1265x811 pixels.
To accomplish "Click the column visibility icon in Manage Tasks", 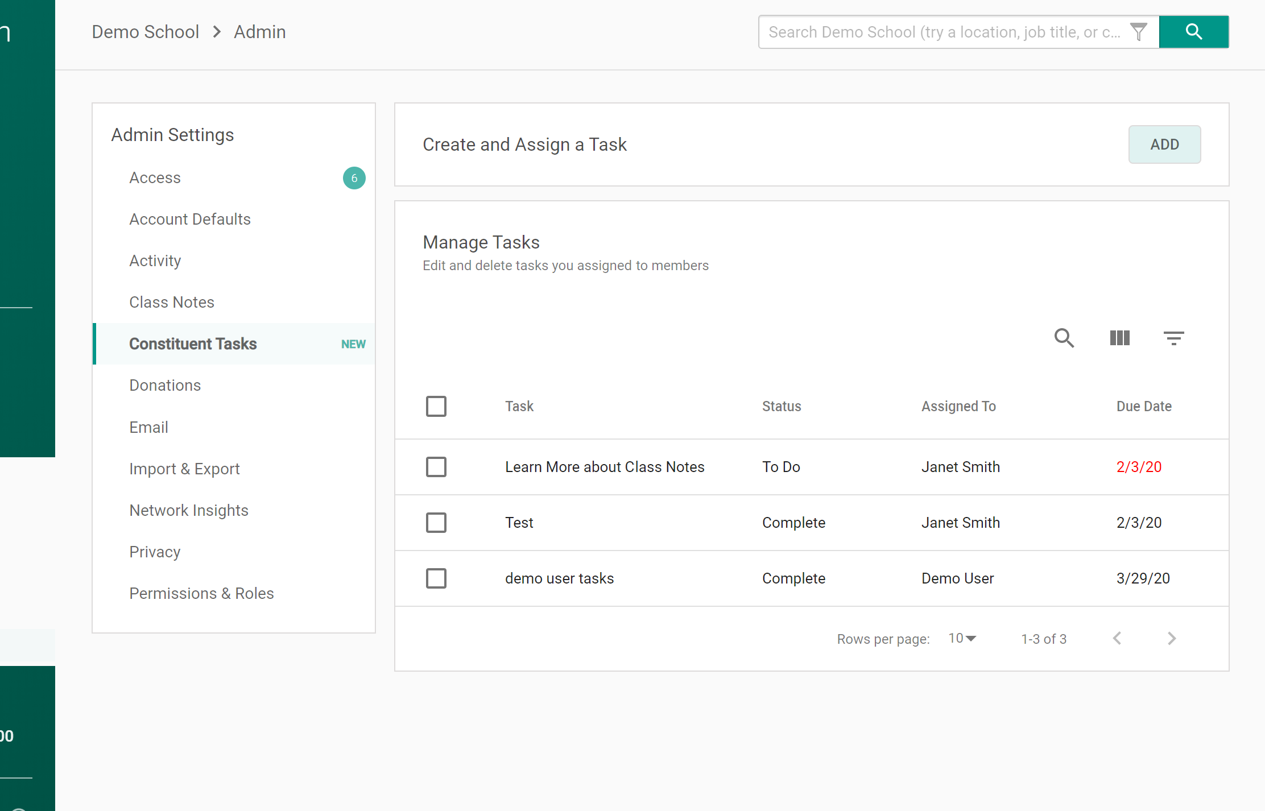I will point(1119,338).
